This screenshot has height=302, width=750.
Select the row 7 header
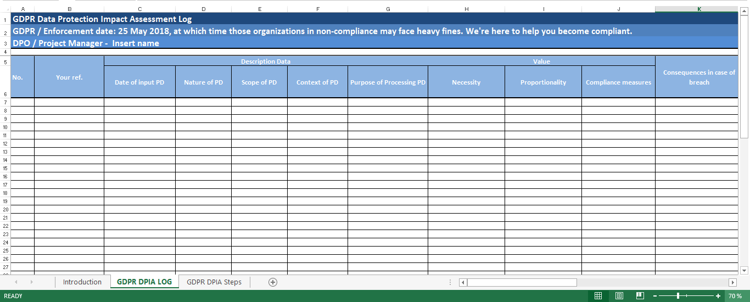pyautogui.click(x=5, y=103)
